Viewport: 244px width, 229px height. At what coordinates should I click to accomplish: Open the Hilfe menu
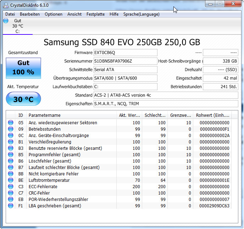tap(114, 14)
